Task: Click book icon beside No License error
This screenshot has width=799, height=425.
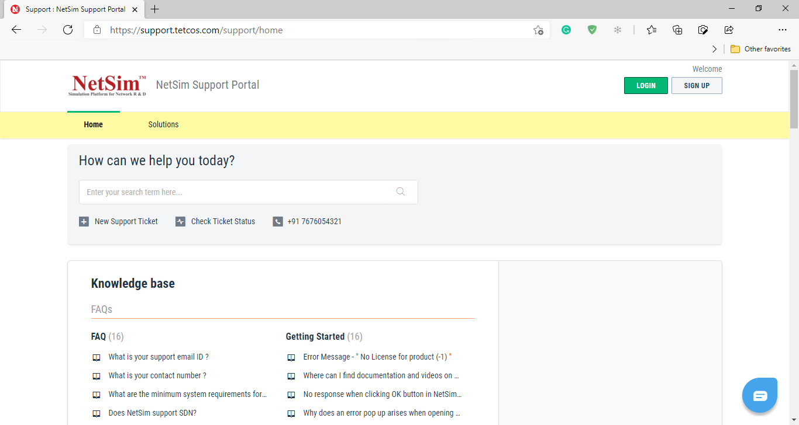Action: click(x=291, y=357)
